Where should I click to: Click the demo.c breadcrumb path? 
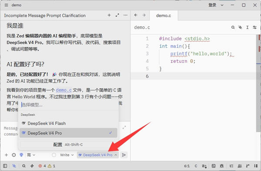pyautogui.click(x=142, y=27)
